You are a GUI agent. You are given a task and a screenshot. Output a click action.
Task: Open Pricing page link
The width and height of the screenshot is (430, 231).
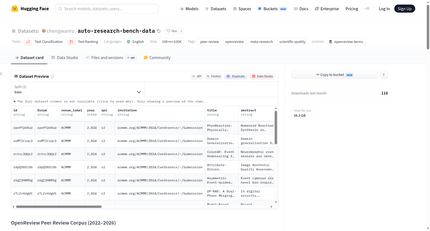352,9
